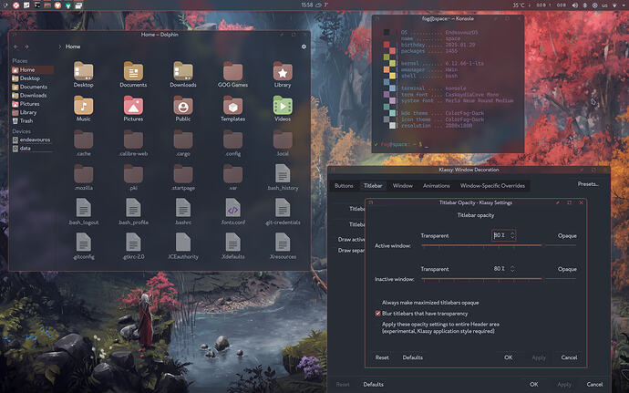
Task: Click OK in Titlebar Opacity dialog
Action: pyautogui.click(x=509, y=357)
